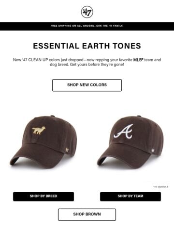Click the '47 brand logo at top
The image size is (174, 233).
pos(87,12)
